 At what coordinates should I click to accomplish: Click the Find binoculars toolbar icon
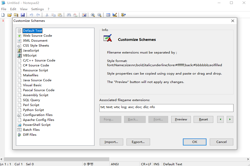pos(69,15)
